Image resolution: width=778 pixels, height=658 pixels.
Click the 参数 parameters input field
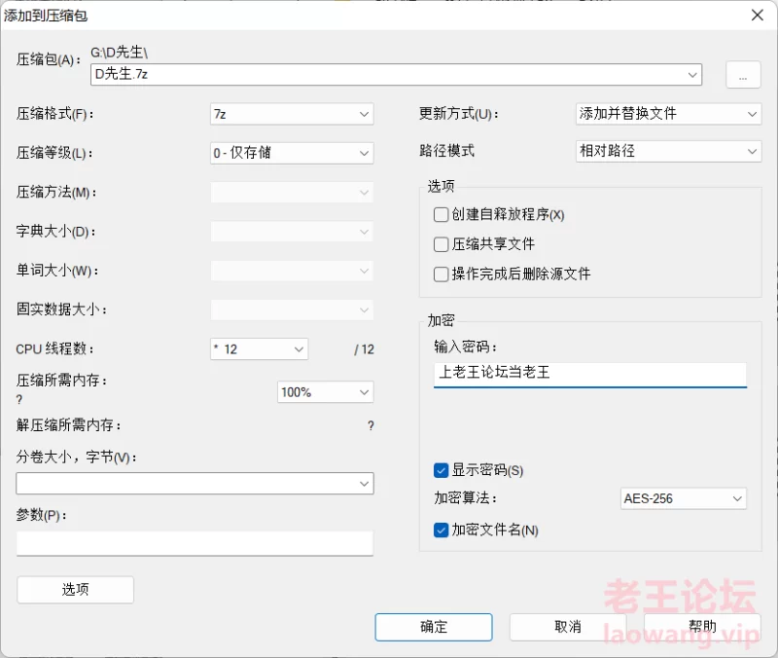click(x=194, y=543)
